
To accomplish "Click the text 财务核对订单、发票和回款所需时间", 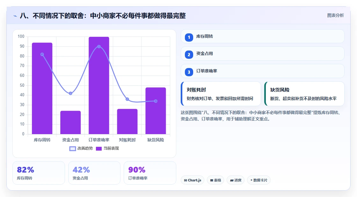I will (x=220, y=98).
